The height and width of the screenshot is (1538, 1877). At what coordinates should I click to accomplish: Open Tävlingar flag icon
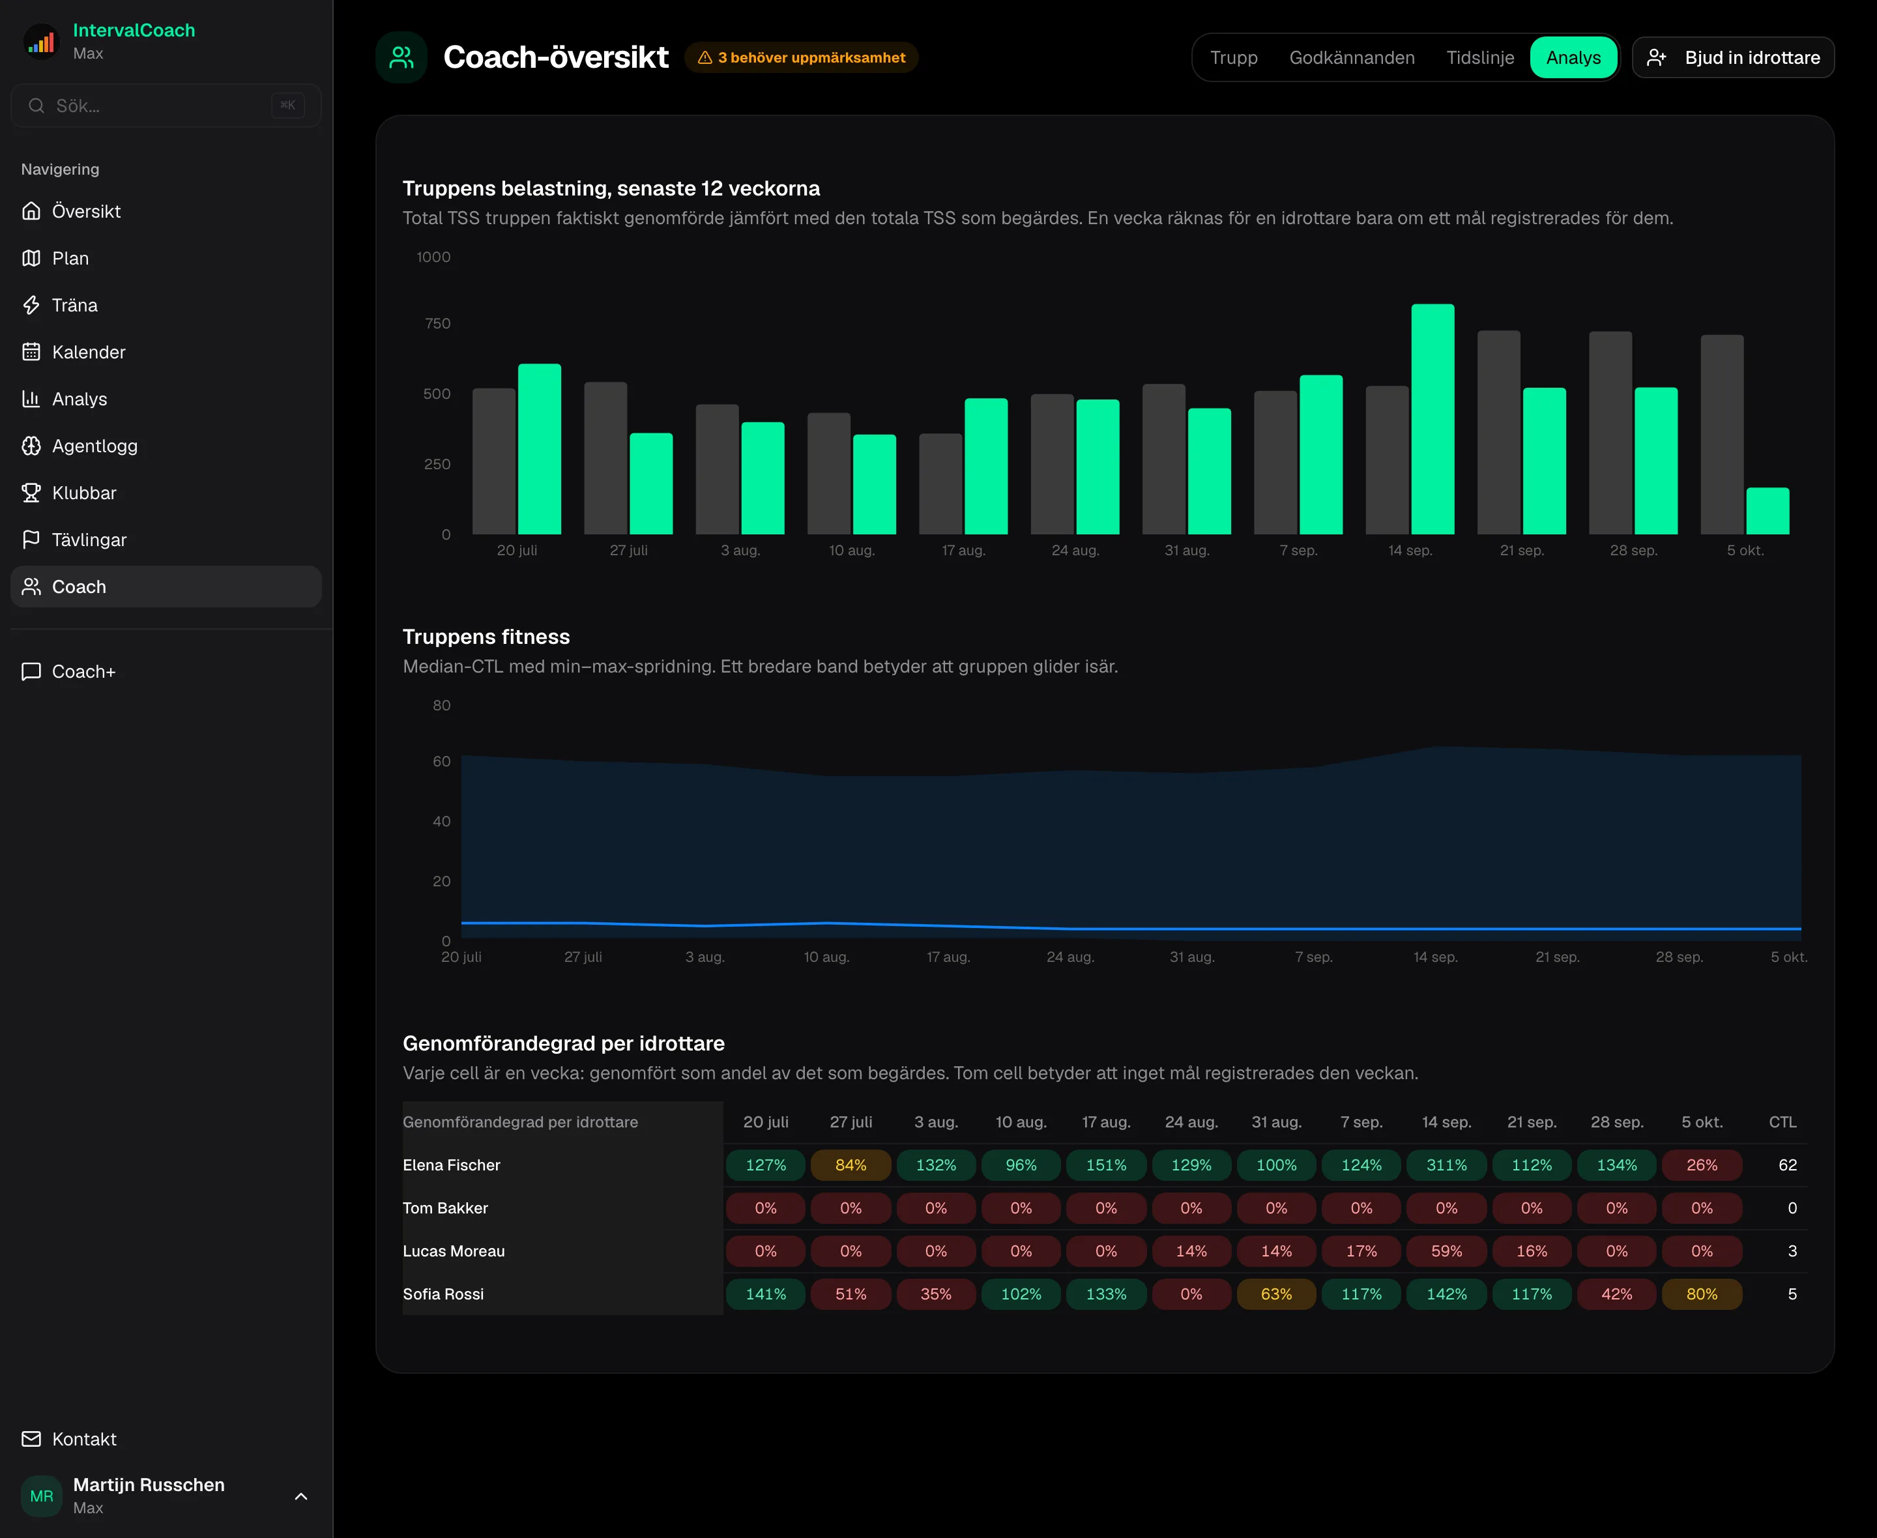point(31,540)
